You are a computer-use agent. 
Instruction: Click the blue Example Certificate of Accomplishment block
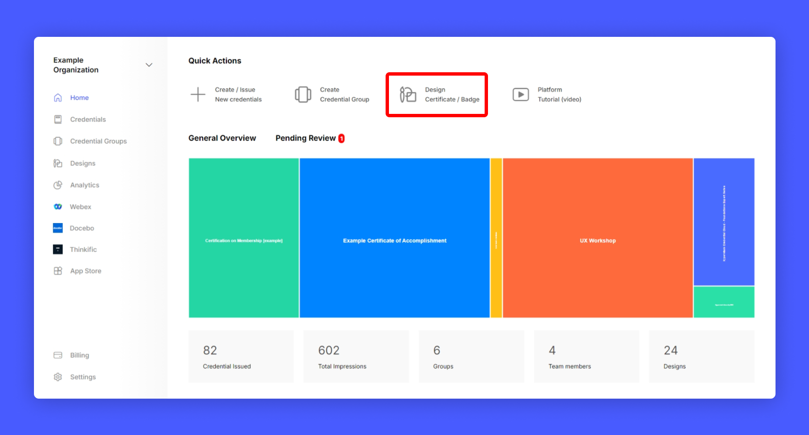tap(394, 238)
